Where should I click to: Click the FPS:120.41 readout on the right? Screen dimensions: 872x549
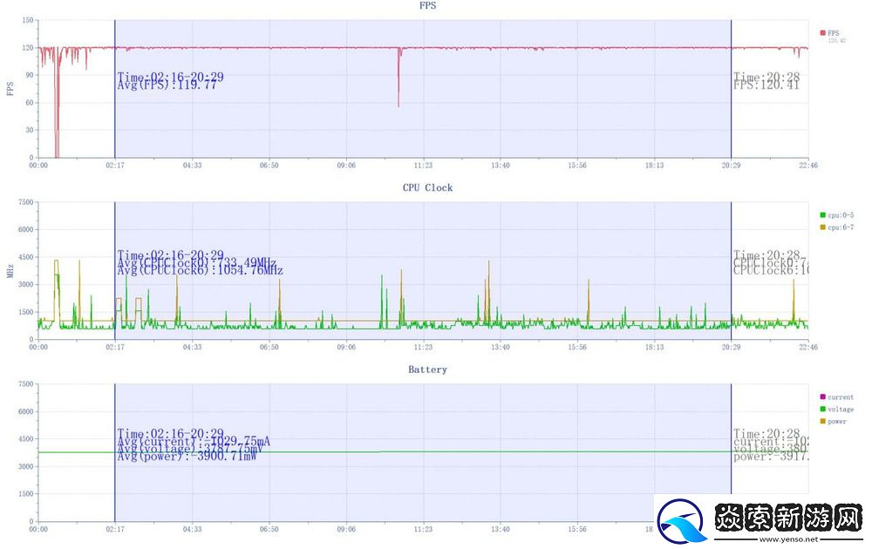[x=766, y=85]
